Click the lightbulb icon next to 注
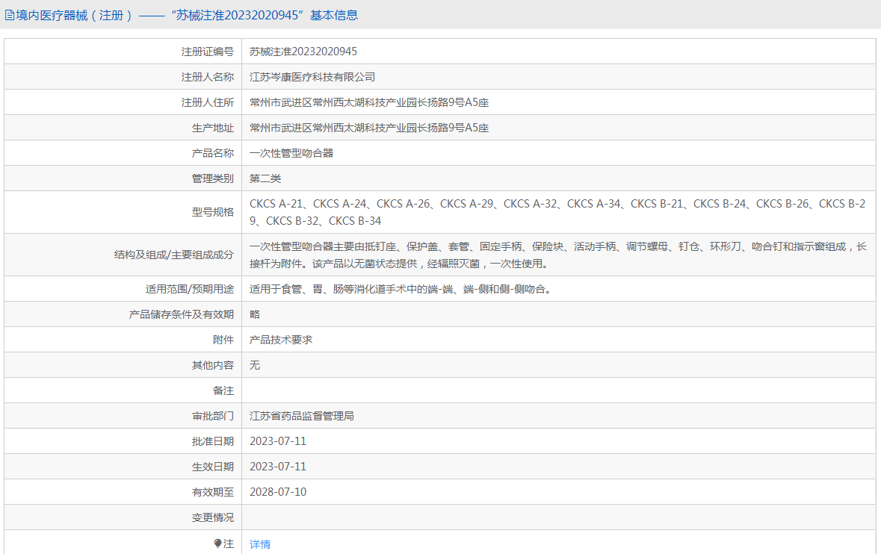This screenshot has height=554, width=881. coord(218,544)
